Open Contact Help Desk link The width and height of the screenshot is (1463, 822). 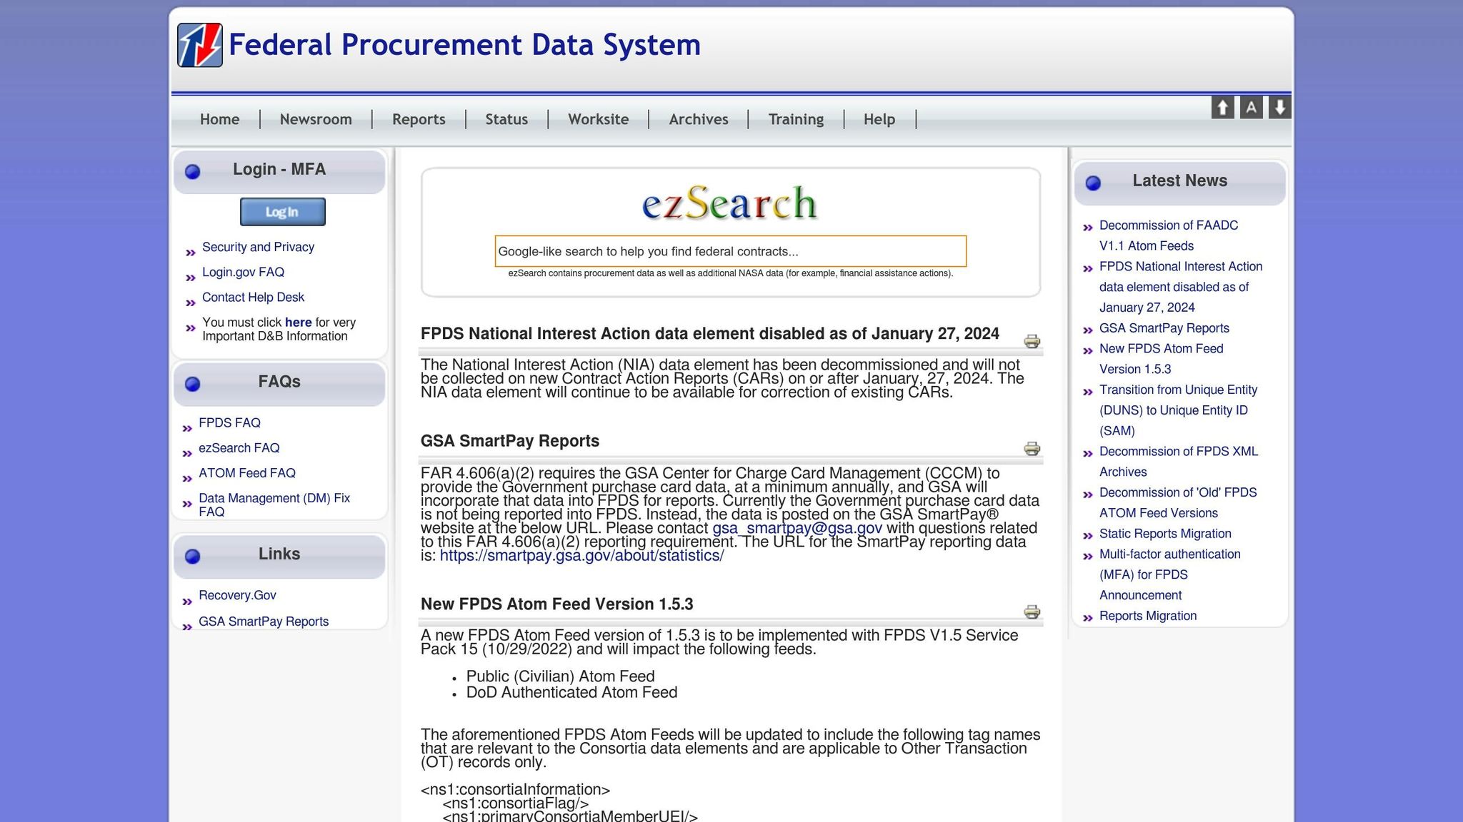coord(253,297)
